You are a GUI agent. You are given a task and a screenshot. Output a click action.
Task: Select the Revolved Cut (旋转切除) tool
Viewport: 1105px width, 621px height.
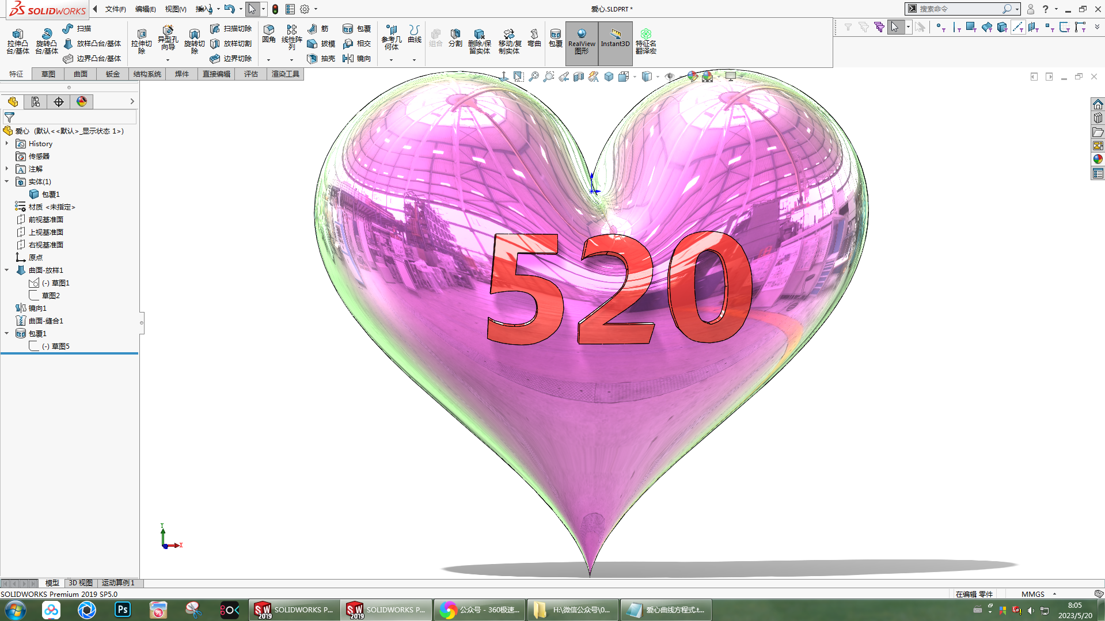(195, 41)
